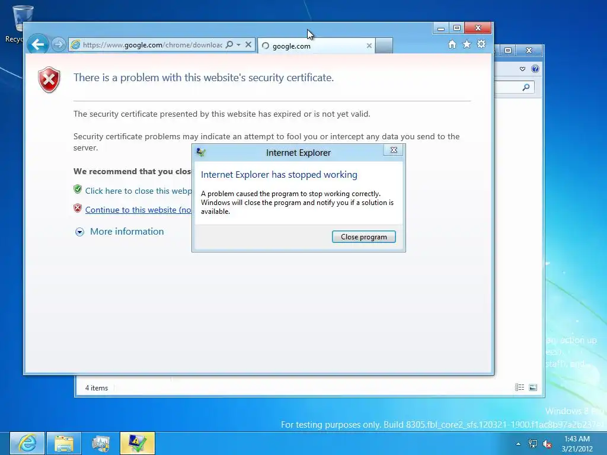Viewport: 607px width, 455px height.
Task: Select the google.com tab
Action: click(315, 46)
